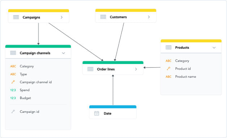Click the Date dataset title
This screenshot has width=227, height=138.
[x=108, y=113]
